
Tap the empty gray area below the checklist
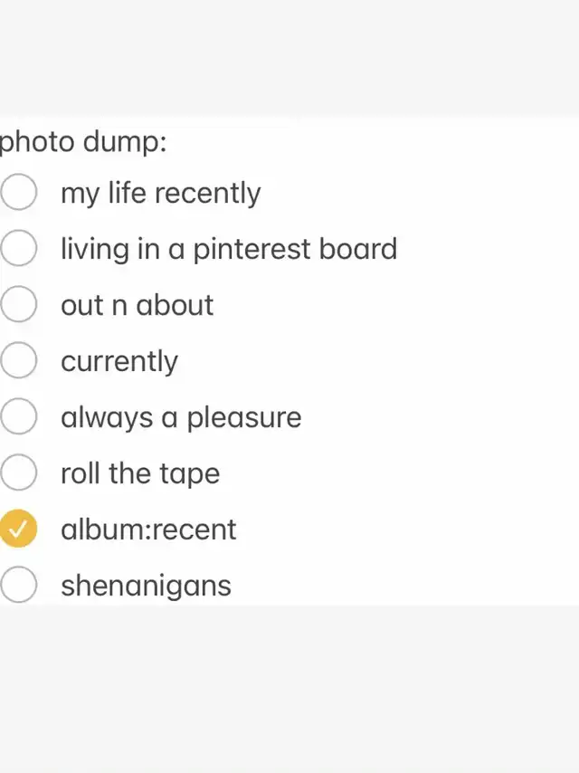pos(289,690)
